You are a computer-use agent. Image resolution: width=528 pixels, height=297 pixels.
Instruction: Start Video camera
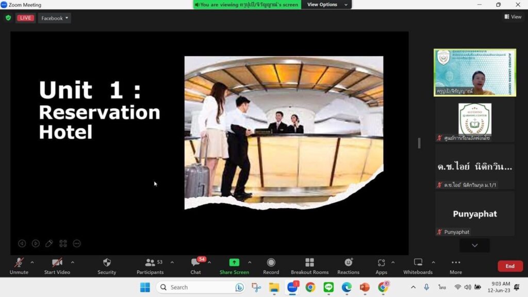pyautogui.click(x=57, y=266)
